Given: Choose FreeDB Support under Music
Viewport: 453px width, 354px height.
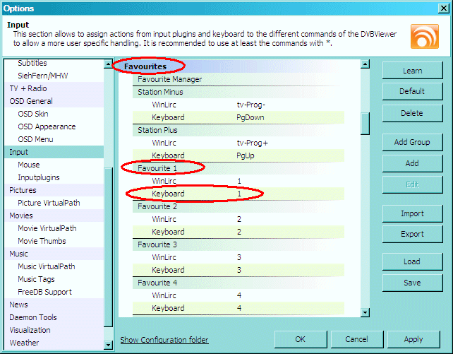Looking at the screenshot, I should 44,292.
